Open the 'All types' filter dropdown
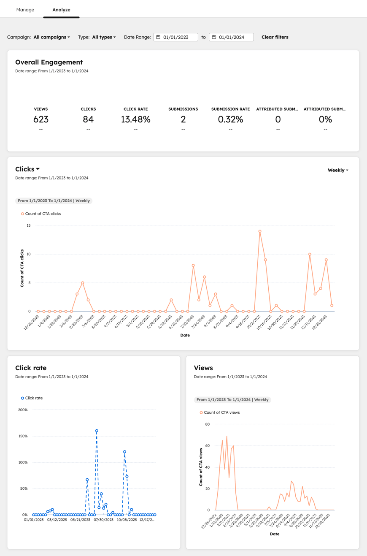 103,37
